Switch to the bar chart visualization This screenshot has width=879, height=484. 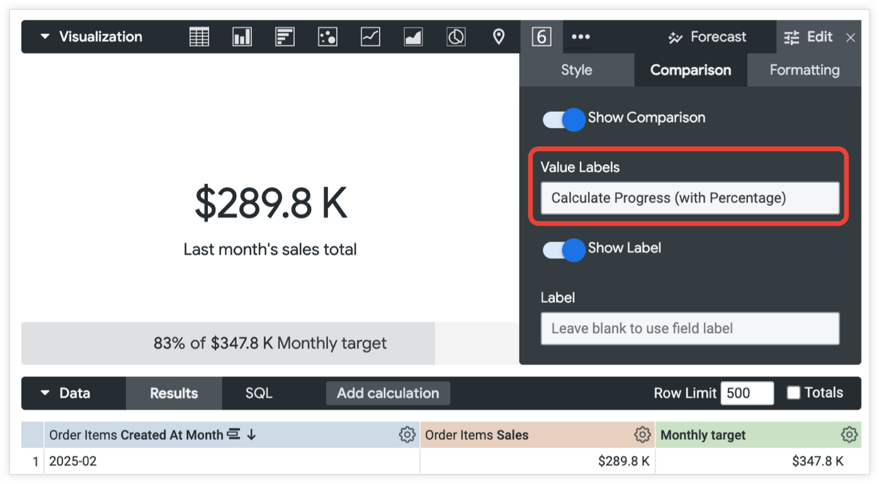click(x=242, y=36)
